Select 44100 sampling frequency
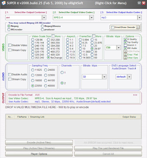The width and height of the screenshot is (147, 158). pyautogui.click(x=46, y=81)
